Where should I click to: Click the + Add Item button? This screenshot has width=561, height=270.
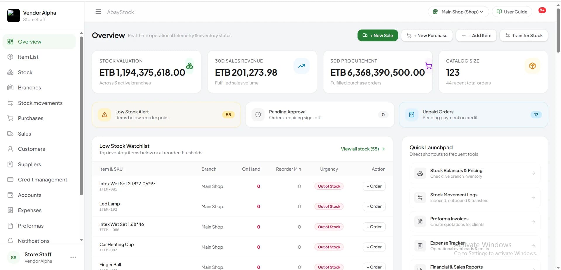tap(476, 35)
